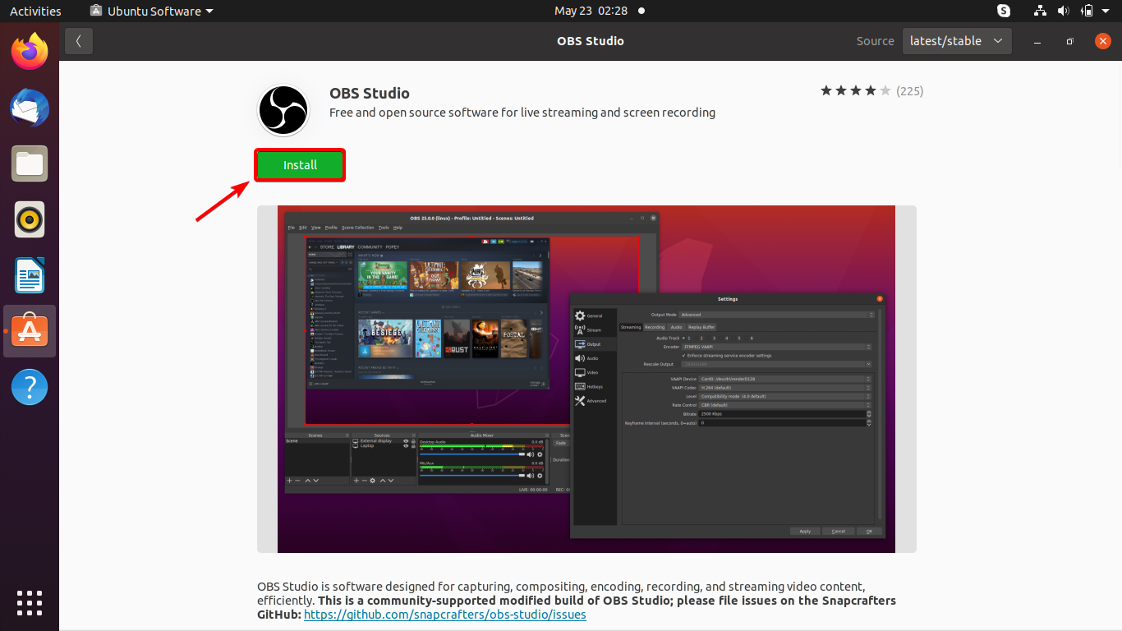Click the OBS Studio logo icon
This screenshot has height=631, width=1122.
[283, 110]
